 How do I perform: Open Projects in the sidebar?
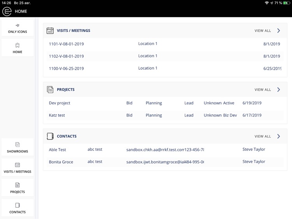(x=18, y=188)
